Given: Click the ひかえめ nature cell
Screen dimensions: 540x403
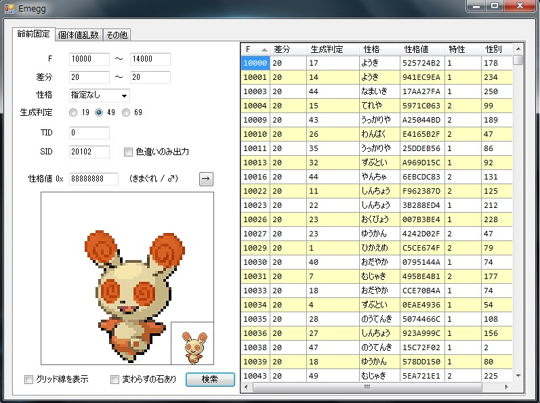Looking at the screenshot, I should [x=379, y=248].
